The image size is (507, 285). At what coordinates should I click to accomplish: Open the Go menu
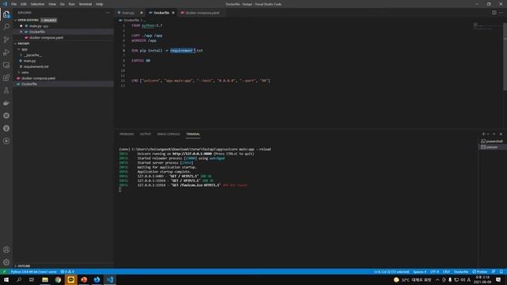[x=63, y=4]
